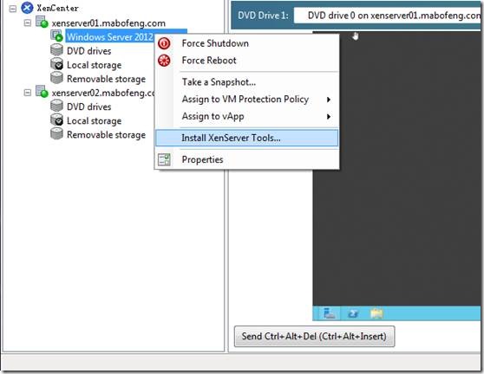Click Send Ctrl+Alt+Del button
This screenshot has width=484, height=374.
tap(314, 337)
